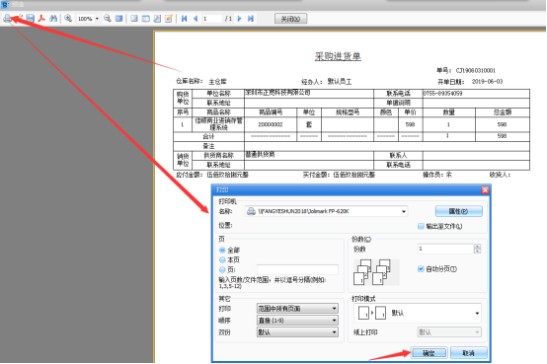
Task: Open the find (binoculars) tool
Action: [x=53, y=19]
